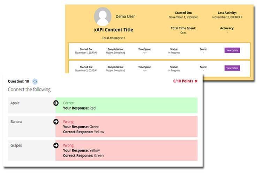Screen dimensions: 258x174
Task: Click the arrow icon in the Banana row
Action: 56,122
